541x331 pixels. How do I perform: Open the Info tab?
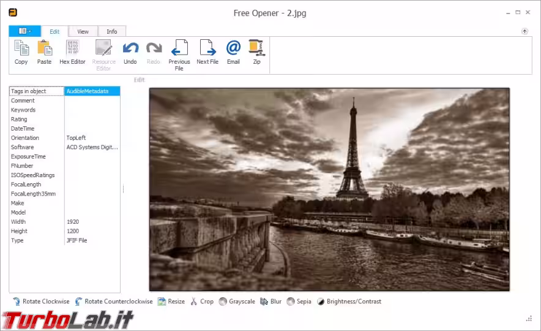click(x=112, y=32)
